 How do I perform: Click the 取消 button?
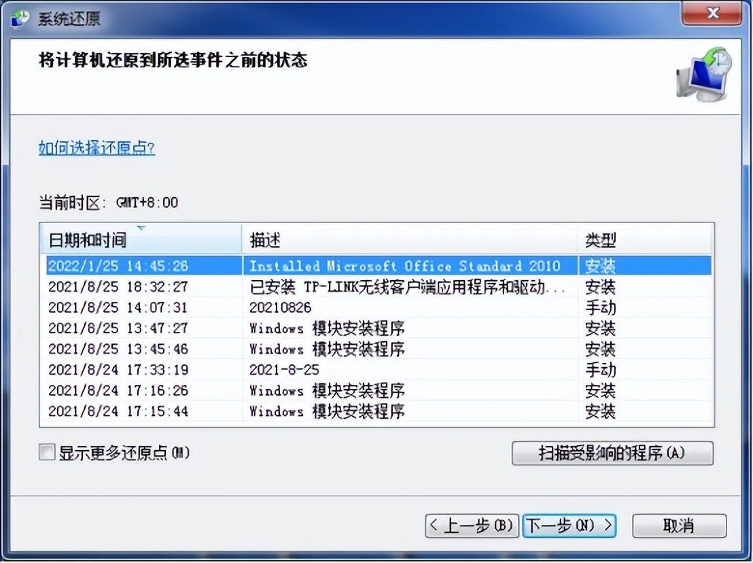coord(679,525)
